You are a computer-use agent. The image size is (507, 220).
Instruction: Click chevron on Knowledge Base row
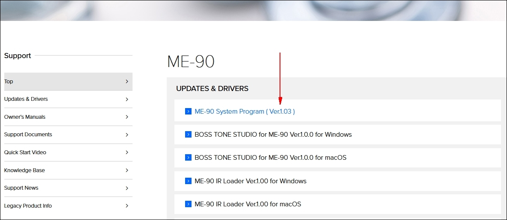127,170
